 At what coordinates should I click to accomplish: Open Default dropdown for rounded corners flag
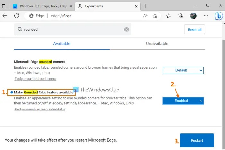pos(183,70)
